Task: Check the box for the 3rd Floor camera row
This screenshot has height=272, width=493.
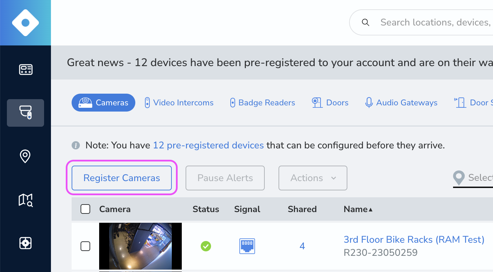Action: click(x=85, y=246)
